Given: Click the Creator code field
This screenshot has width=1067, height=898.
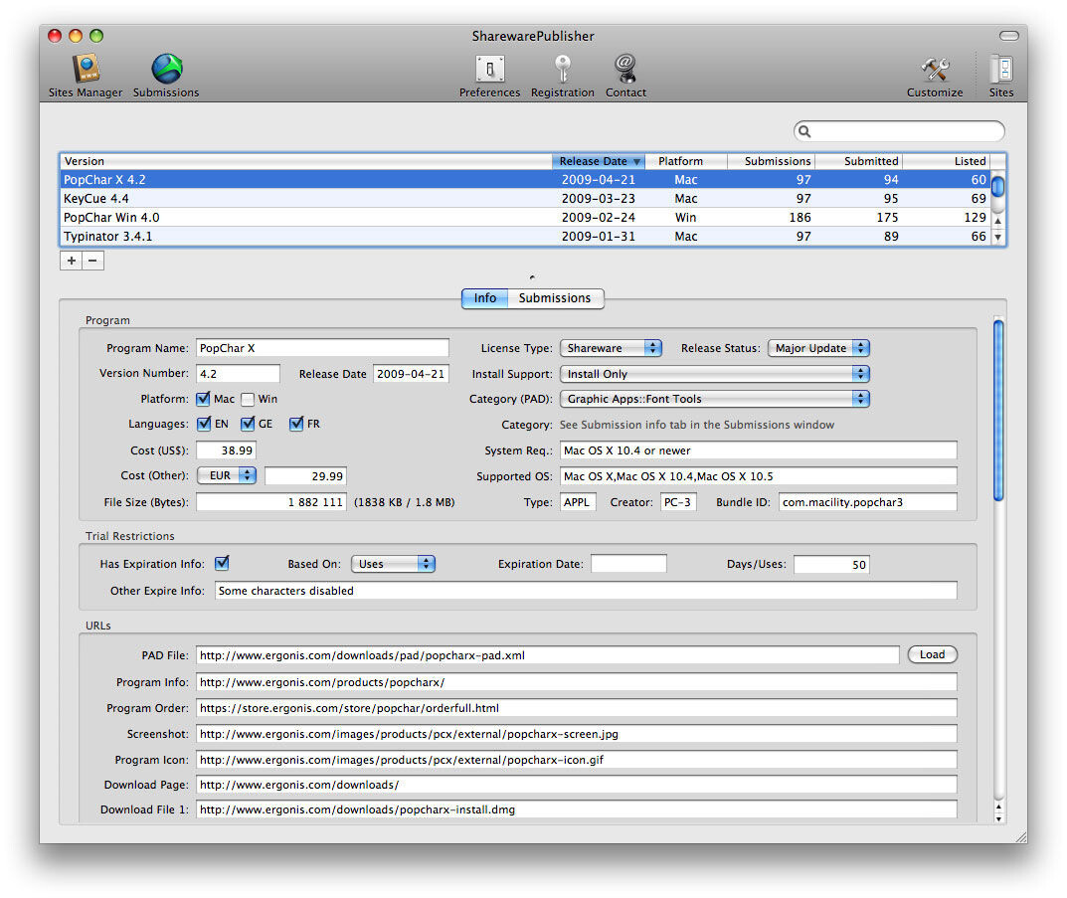Looking at the screenshot, I should (x=678, y=502).
